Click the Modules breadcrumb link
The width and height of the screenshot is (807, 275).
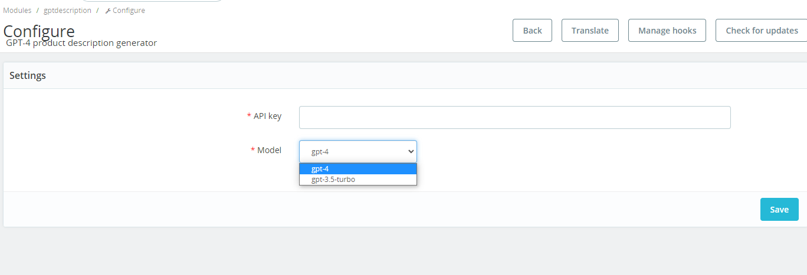click(x=17, y=10)
